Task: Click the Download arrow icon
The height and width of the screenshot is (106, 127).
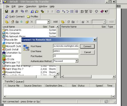Action: pyautogui.click(x=48, y=11)
